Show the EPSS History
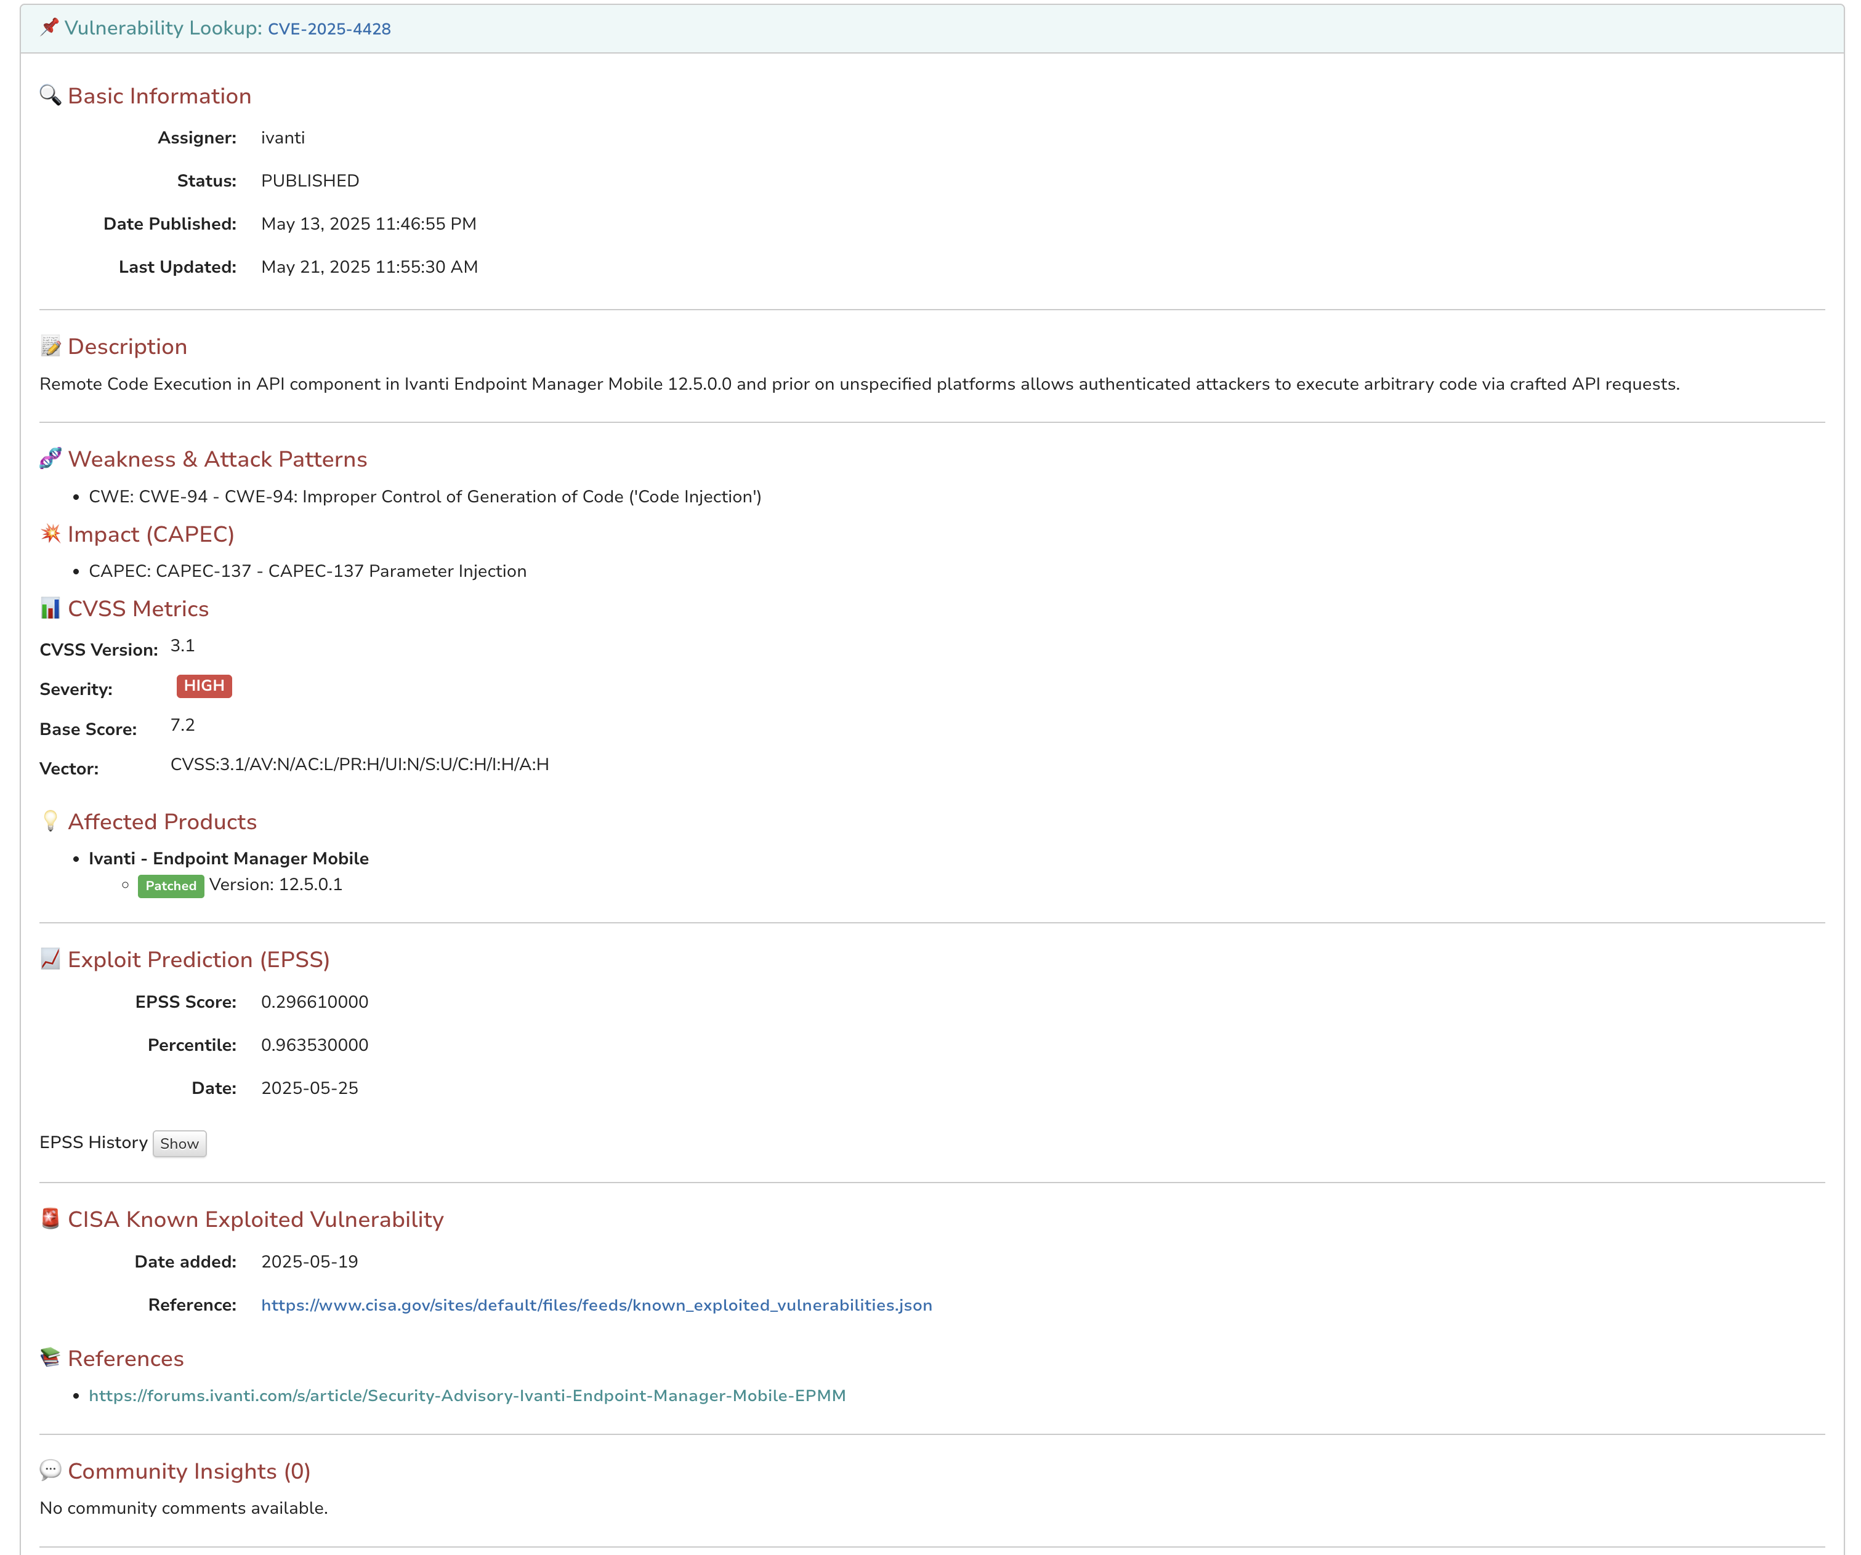This screenshot has height=1555, width=1861. pyautogui.click(x=179, y=1144)
